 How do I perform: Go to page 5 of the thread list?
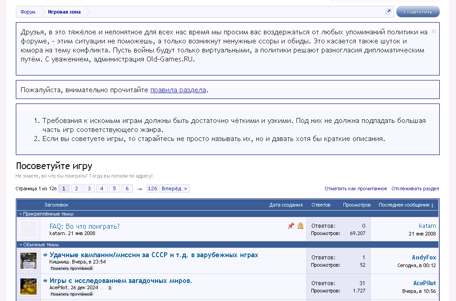coord(115,188)
